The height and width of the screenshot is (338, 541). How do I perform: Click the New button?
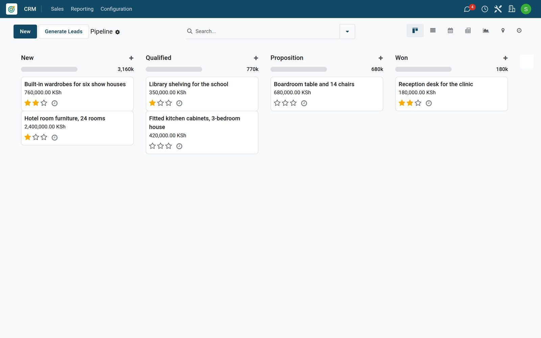pos(25,31)
